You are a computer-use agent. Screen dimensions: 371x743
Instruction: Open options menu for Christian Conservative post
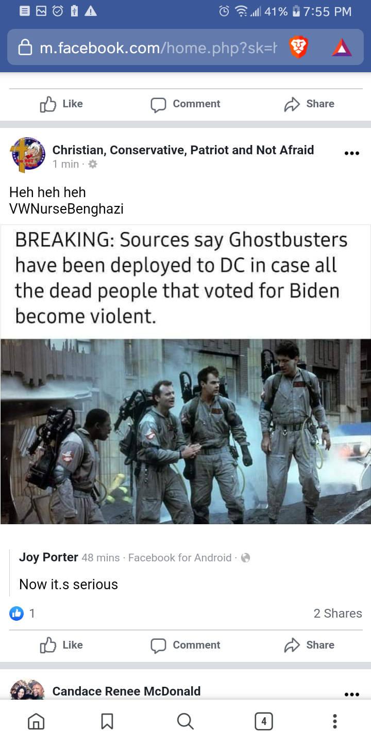[351, 153]
